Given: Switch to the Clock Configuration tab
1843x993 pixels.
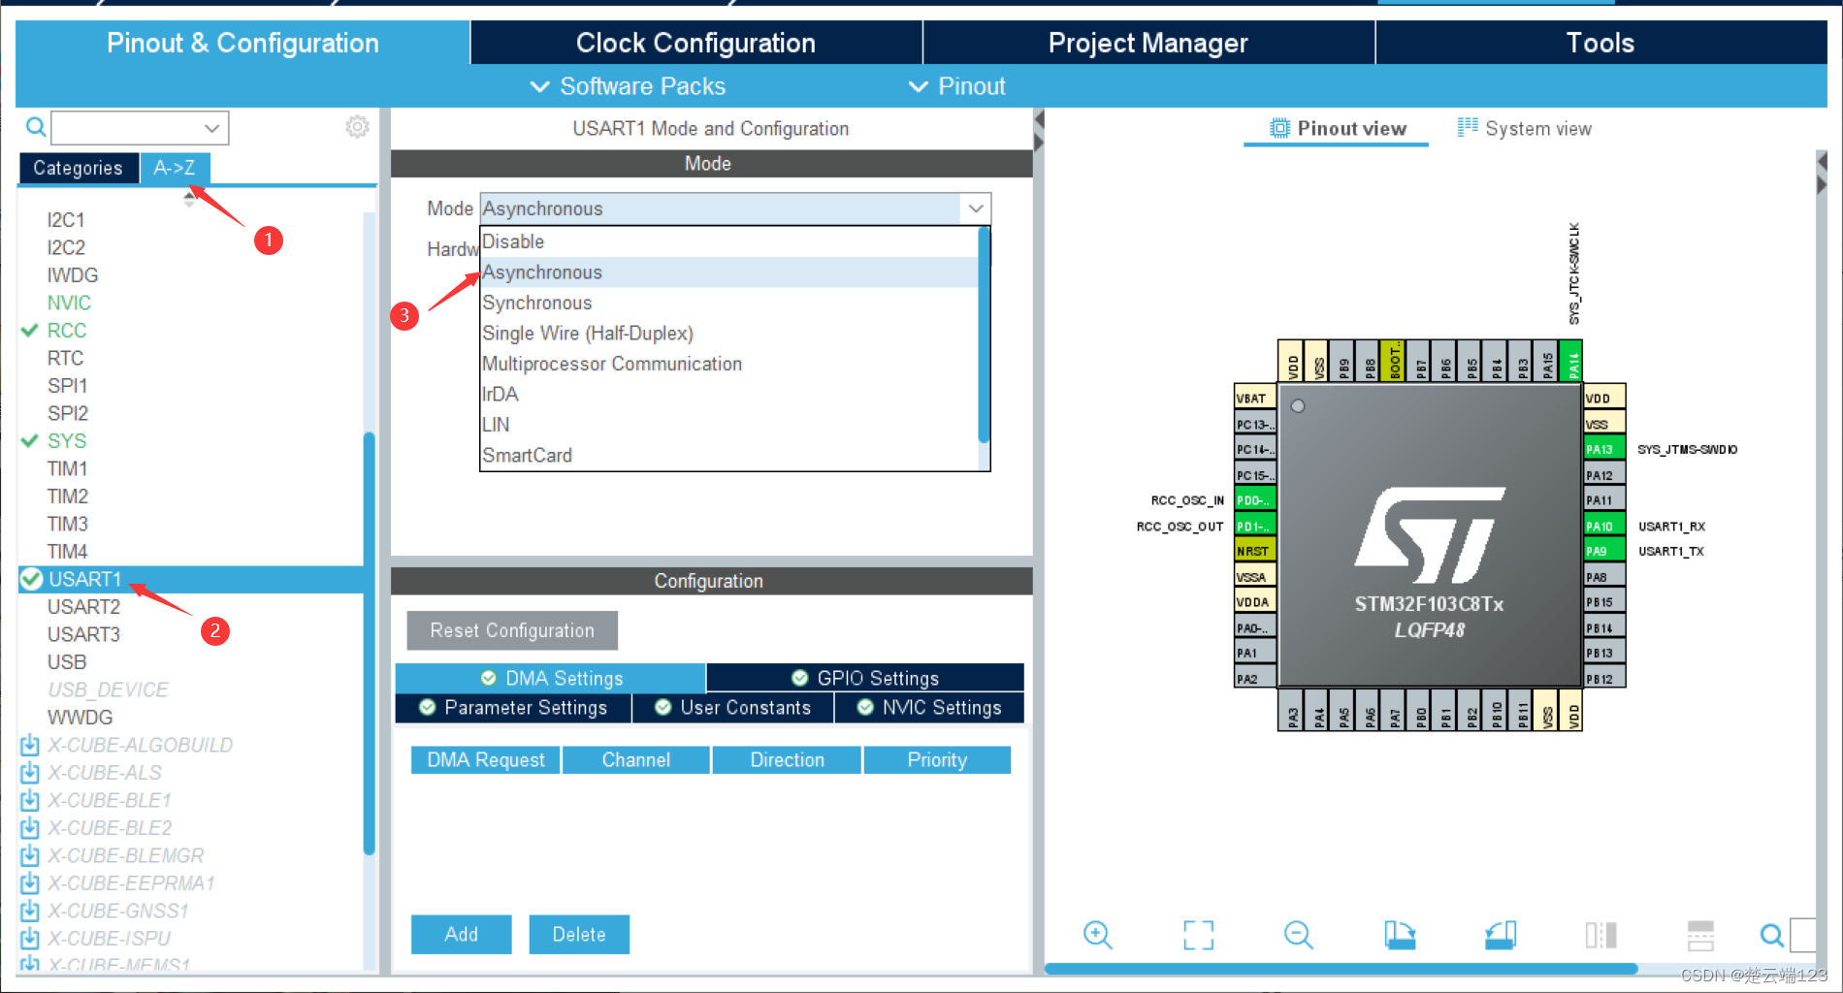Looking at the screenshot, I should coord(695,43).
